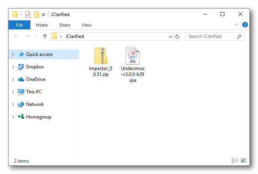Image resolution: width=258 pixels, height=174 pixels.
Task: Open the folder system menu icon in title bar
Action: [x=15, y=14]
